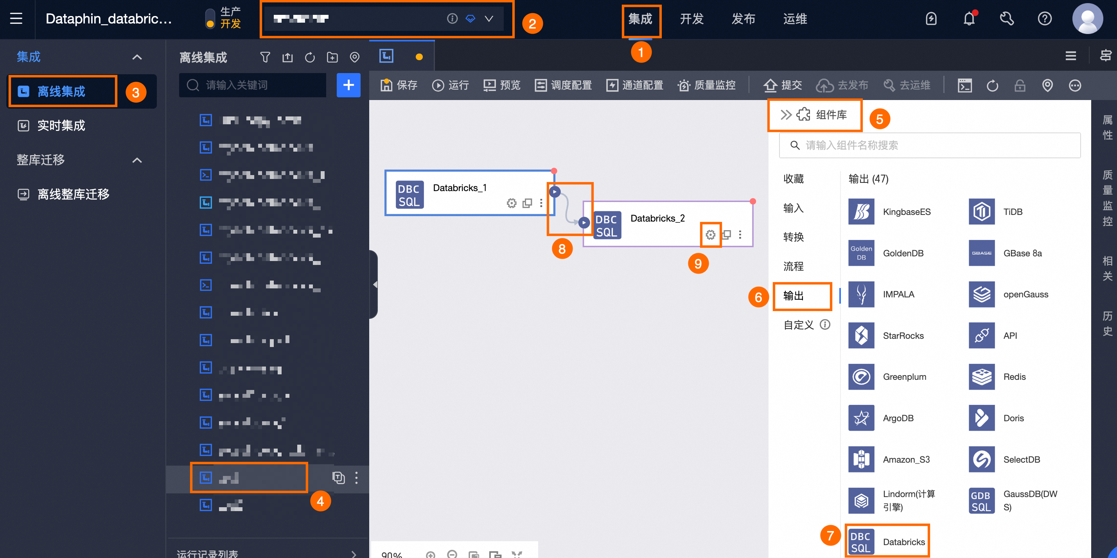Click the toolbar refresh icon
Viewport: 1117px width, 558px height.
click(x=993, y=85)
